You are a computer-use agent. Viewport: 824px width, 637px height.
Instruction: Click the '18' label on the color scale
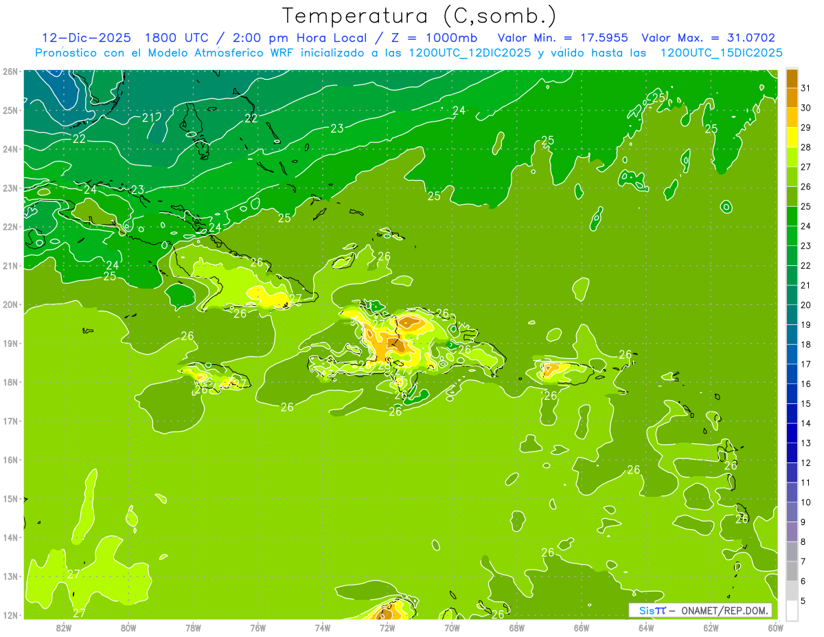click(x=806, y=344)
